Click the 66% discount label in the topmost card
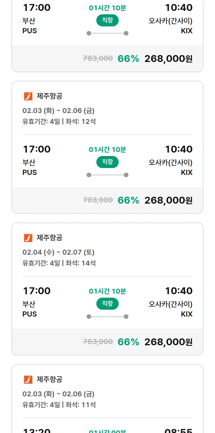 [128, 59]
